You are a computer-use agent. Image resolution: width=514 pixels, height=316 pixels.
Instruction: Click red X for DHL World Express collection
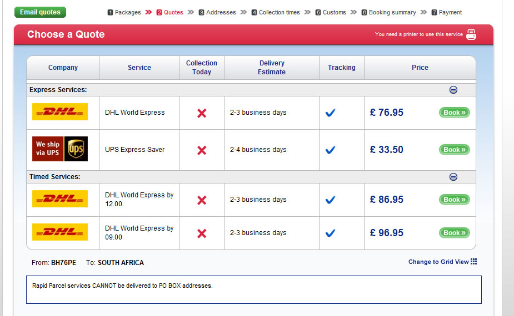(x=202, y=113)
